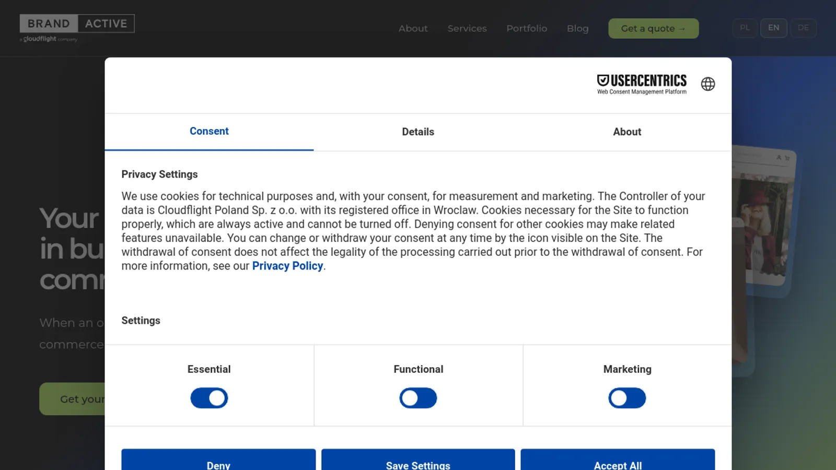Viewport: 836px width, 470px height.
Task: Click the Functional category label
Action: click(x=418, y=369)
